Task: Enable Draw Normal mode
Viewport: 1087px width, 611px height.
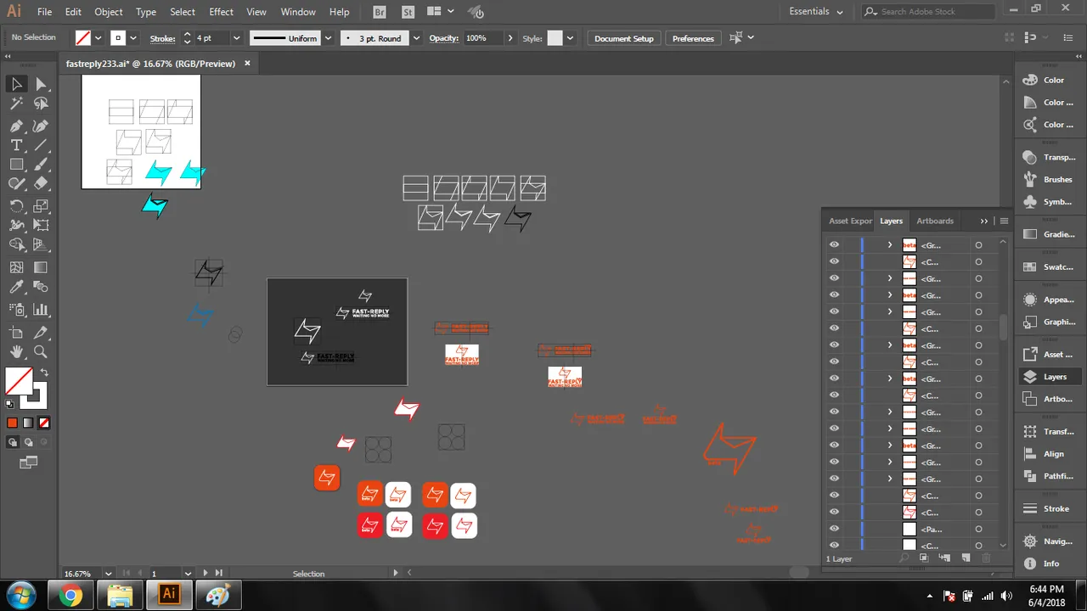Action: click(13, 442)
